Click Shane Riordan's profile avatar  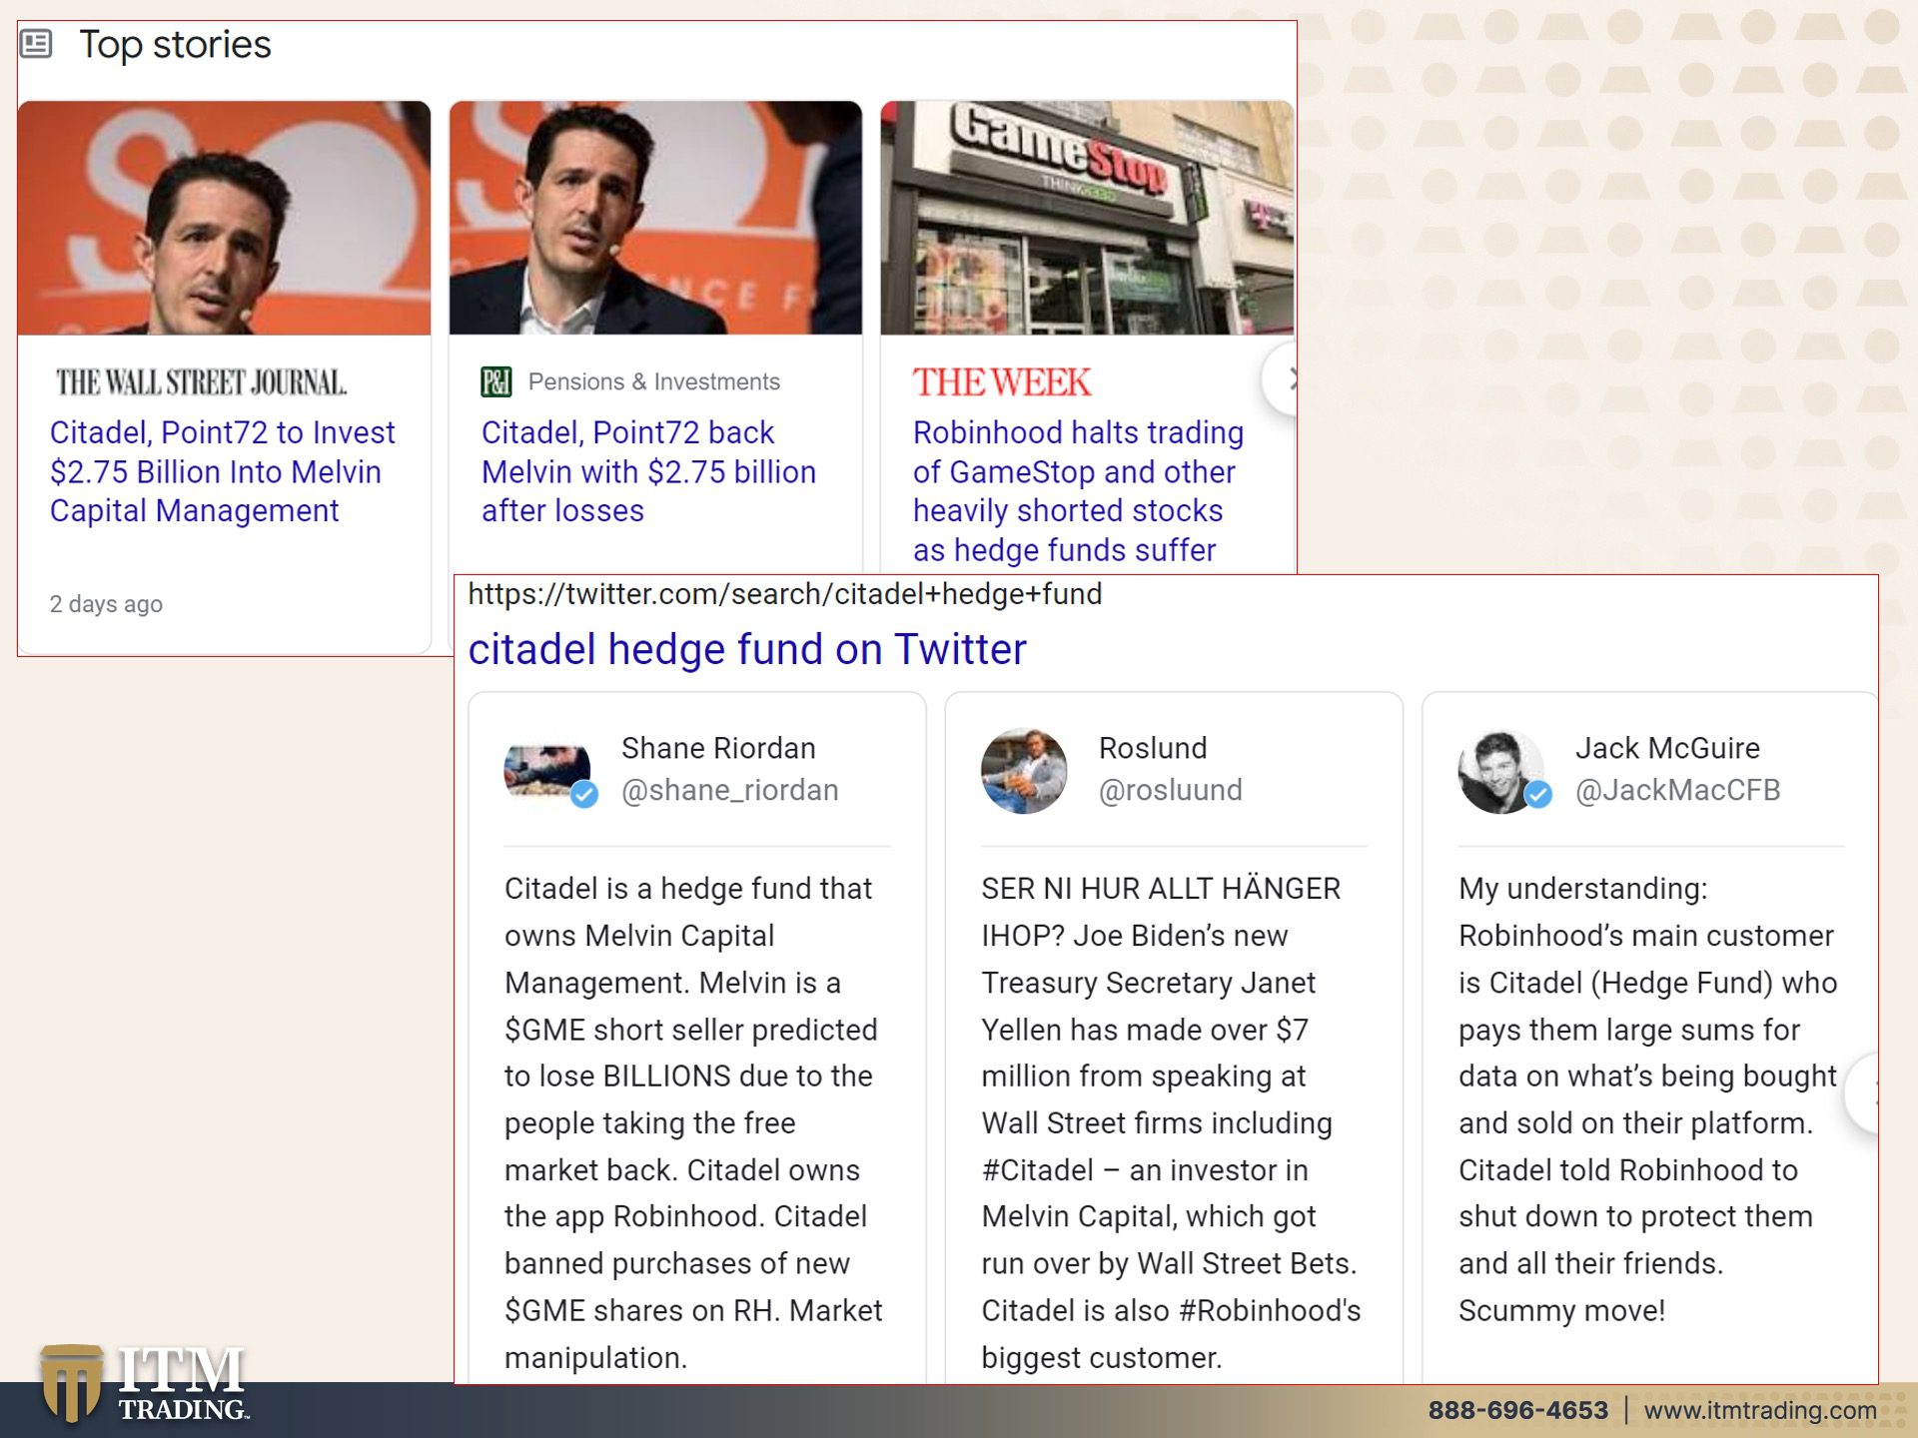click(545, 771)
